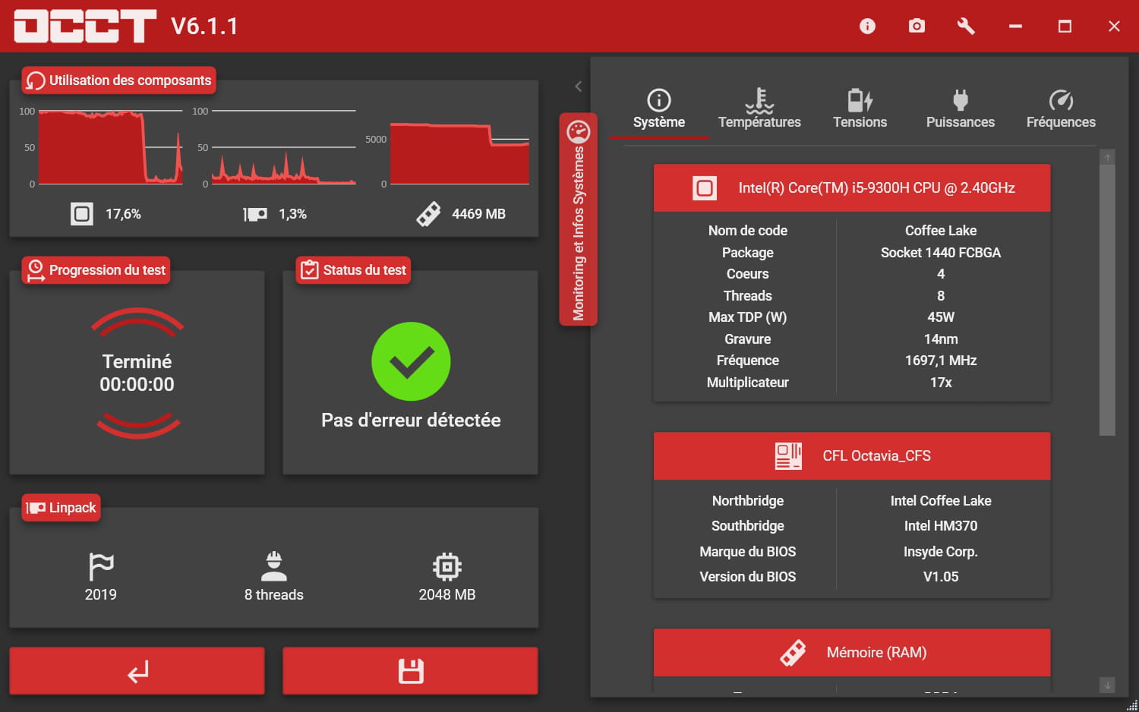Expand the Mémoire (RAM) section header
Image resolution: width=1139 pixels, height=712 pixels.
(x=852, y=652)
